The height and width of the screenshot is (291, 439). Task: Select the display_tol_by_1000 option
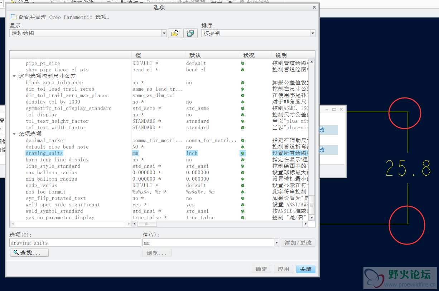coord(53,102)
